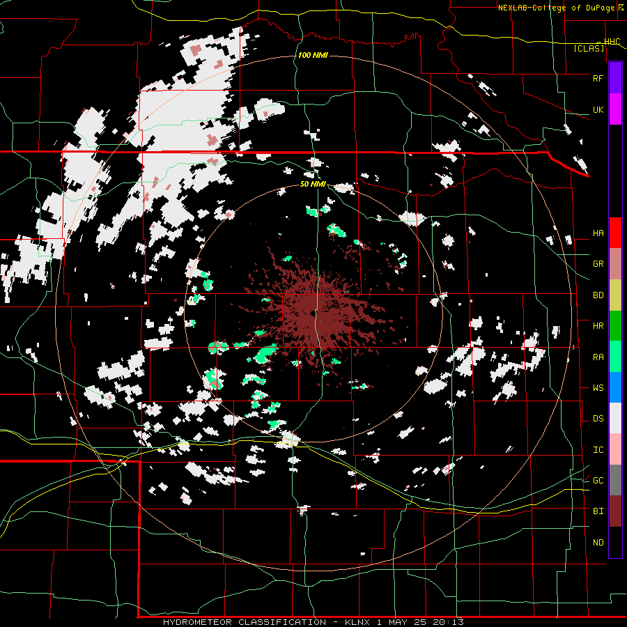Pick the dark green HR swatch

[x=615, y=326]
